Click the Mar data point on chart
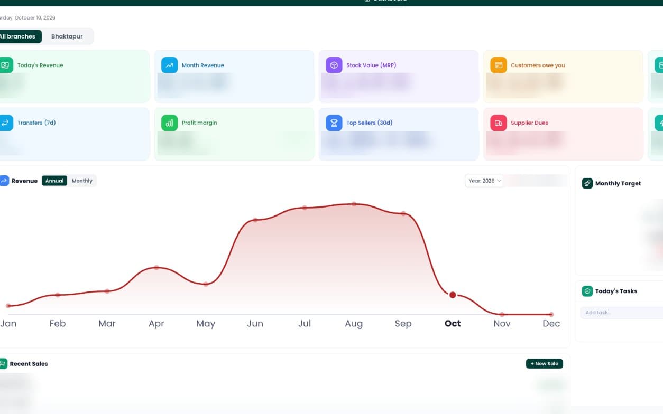Viewport: 663px width, 414px height. [107, 291]
